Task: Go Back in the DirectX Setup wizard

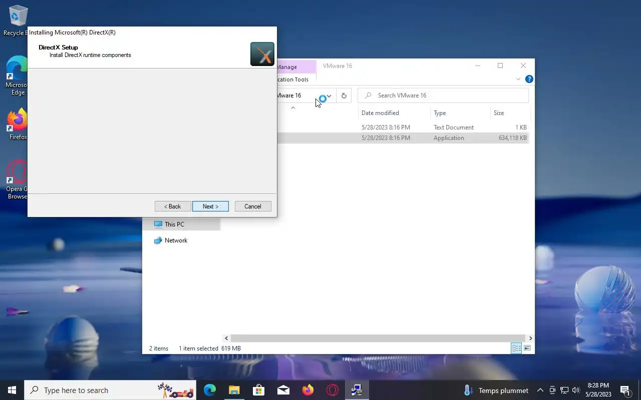Action: (x=173, y=206)
